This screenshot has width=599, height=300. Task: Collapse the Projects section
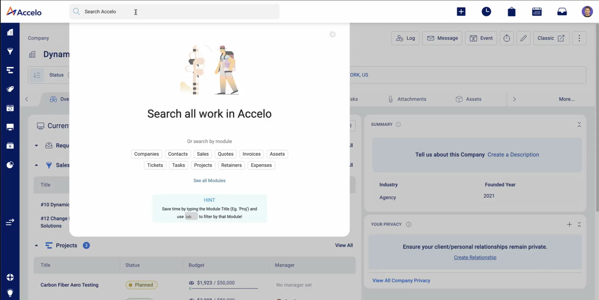[x=36, y=246]
